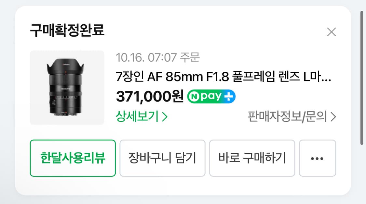Viewport: 366px width, 204px height.
Task: Click the Npay plus badge
Action: 211,96
